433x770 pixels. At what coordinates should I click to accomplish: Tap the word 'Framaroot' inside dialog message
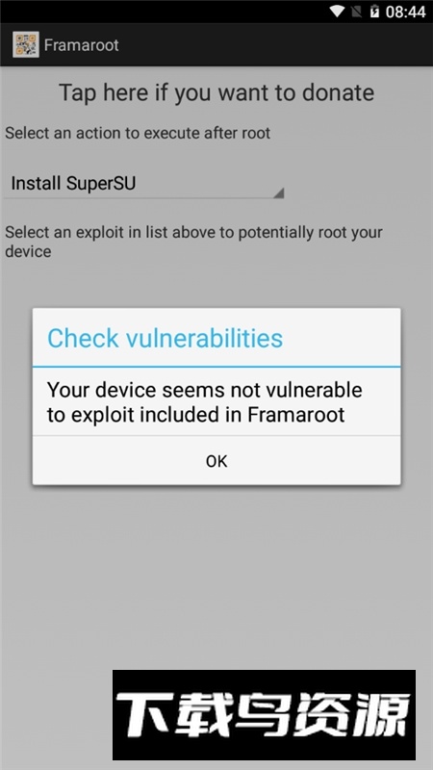pyautogui.click(x=296, y=415)
